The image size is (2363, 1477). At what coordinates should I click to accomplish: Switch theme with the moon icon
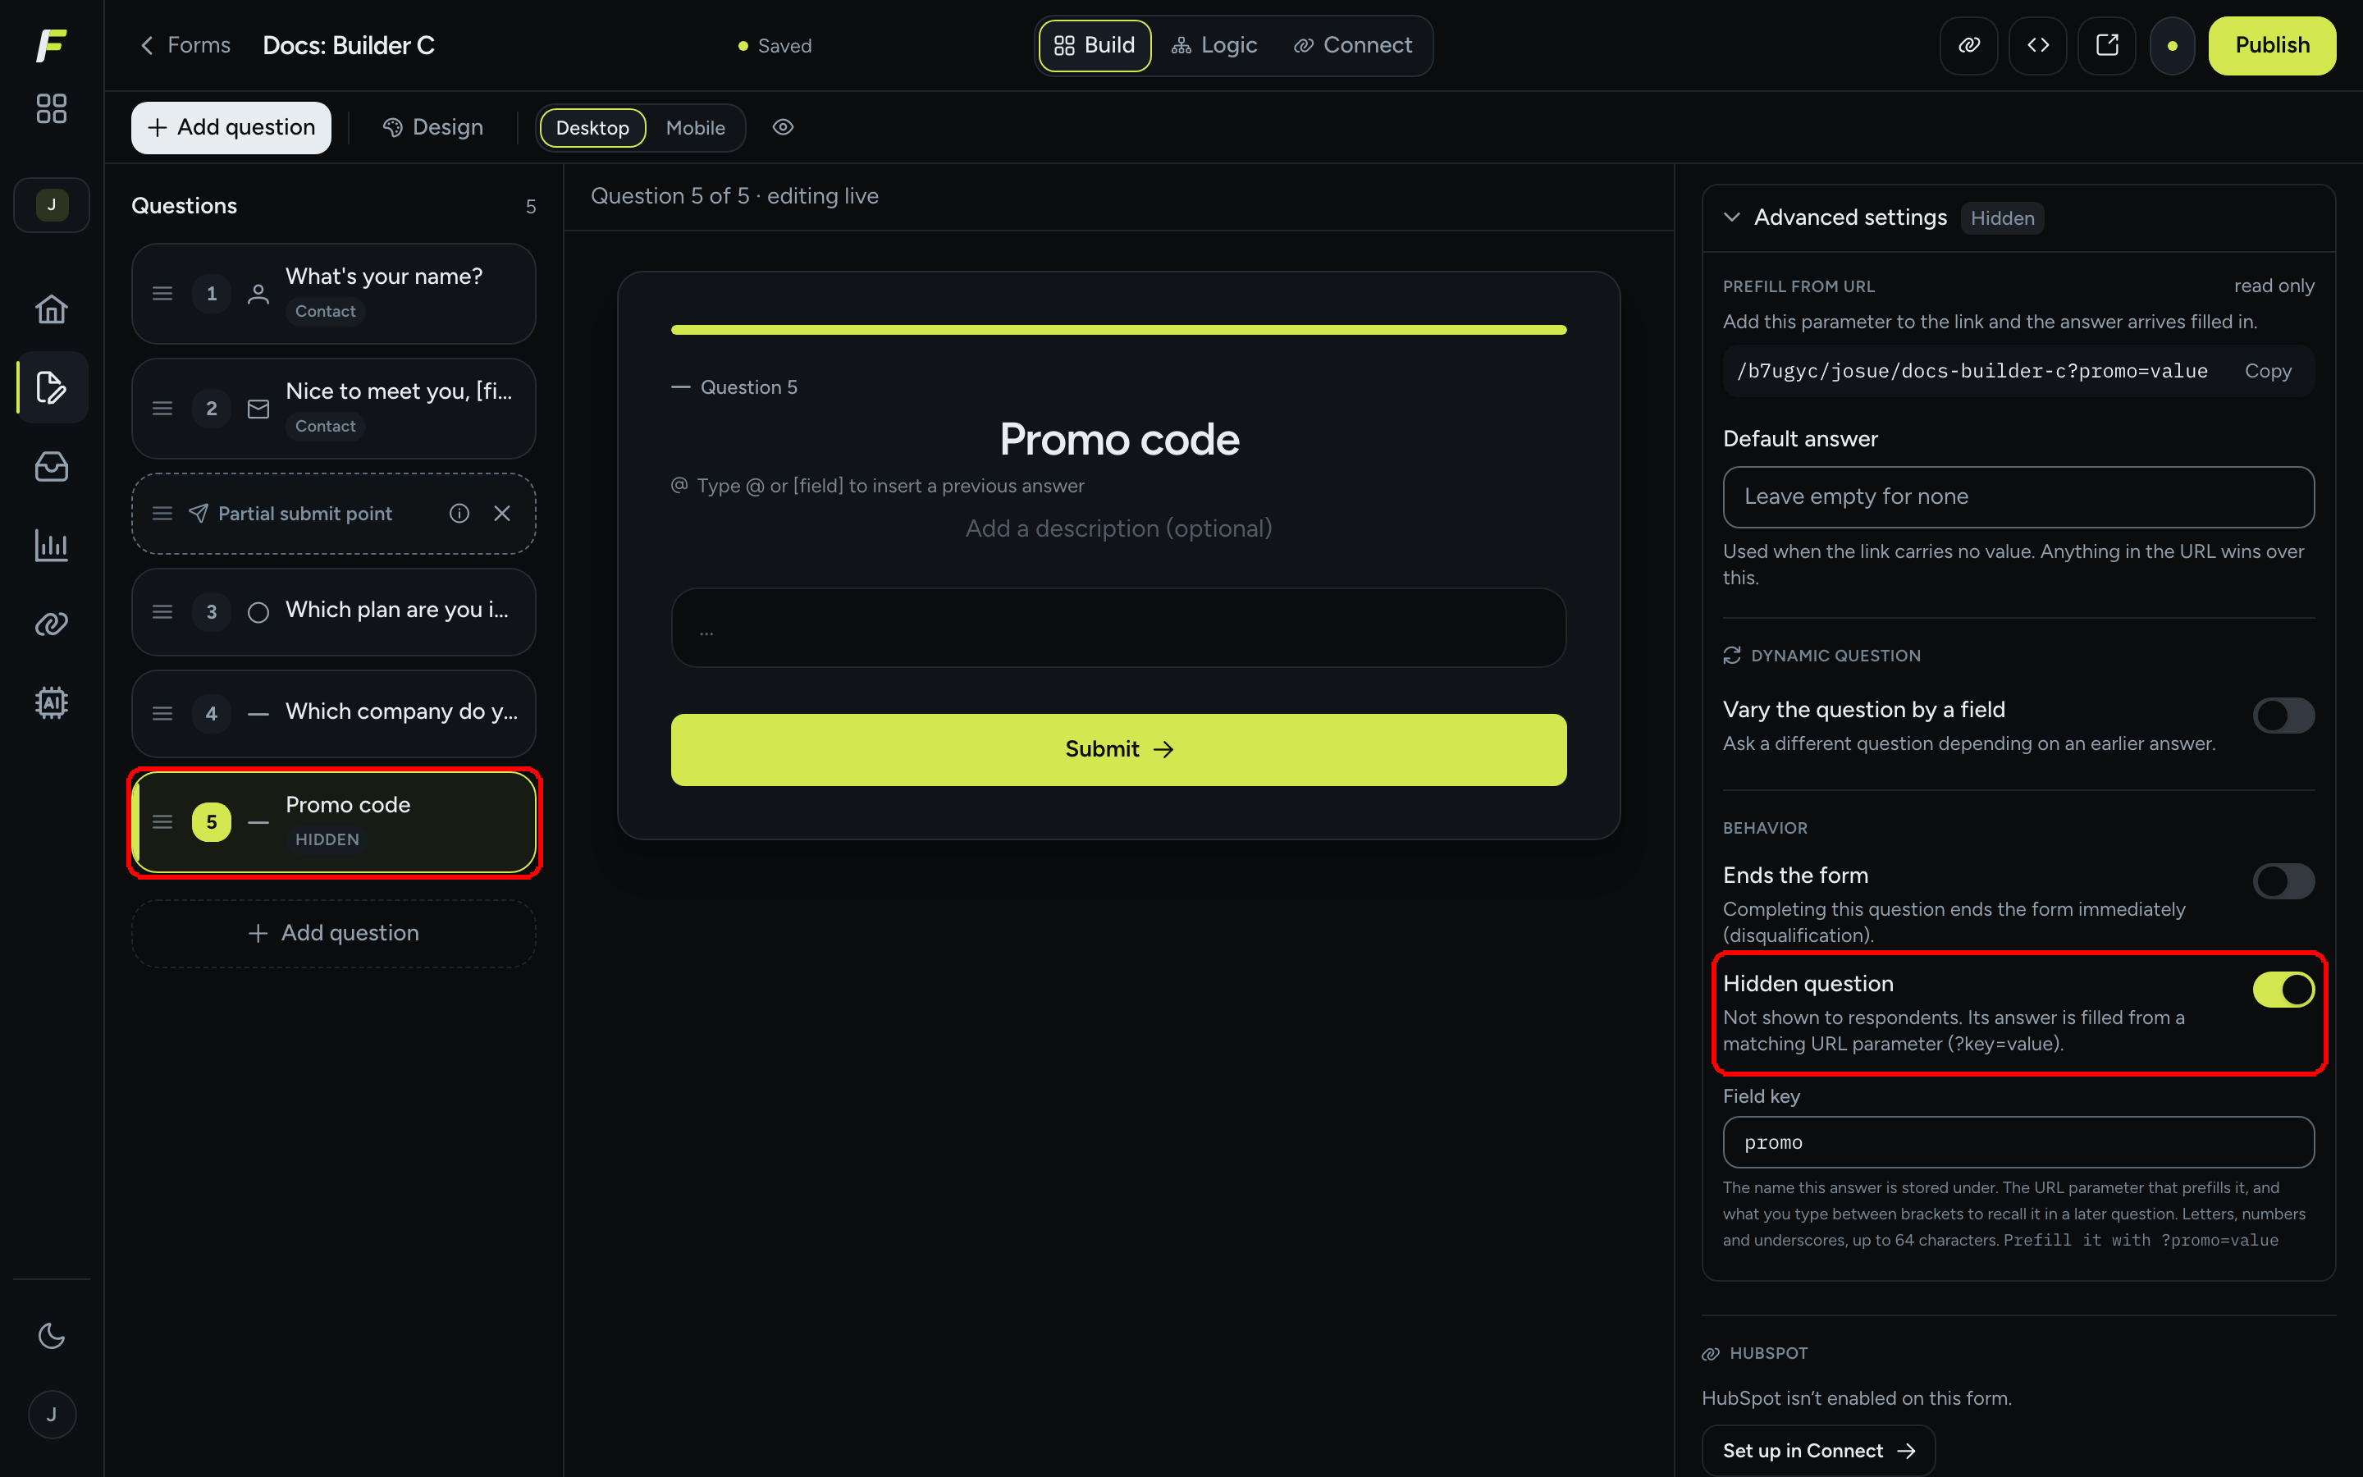point(51,1335)
